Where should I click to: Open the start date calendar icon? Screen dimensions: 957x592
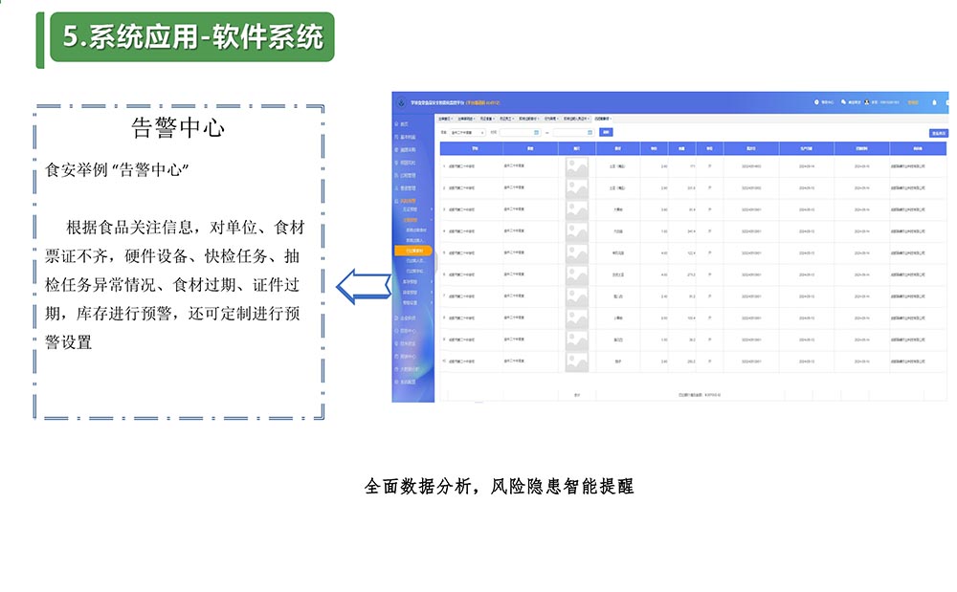coord(536,133)
